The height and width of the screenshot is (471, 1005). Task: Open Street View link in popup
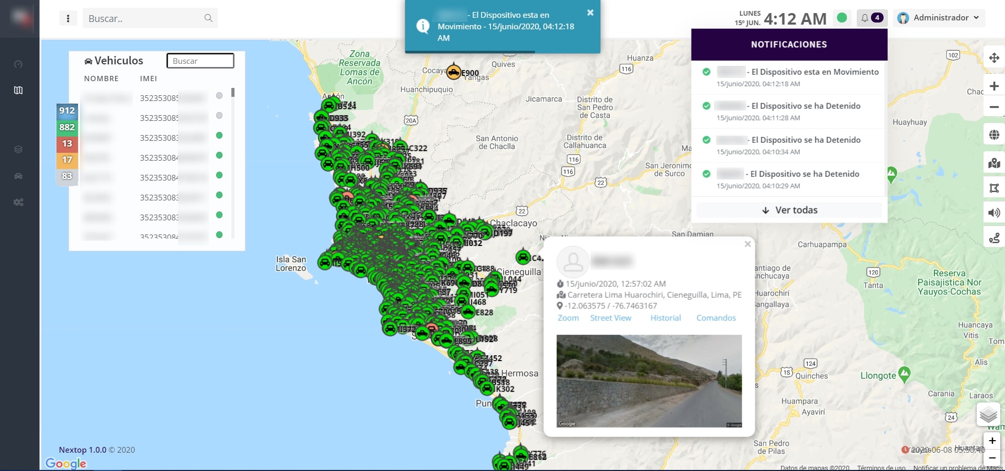pyautogui.click(x=610, y=318)
